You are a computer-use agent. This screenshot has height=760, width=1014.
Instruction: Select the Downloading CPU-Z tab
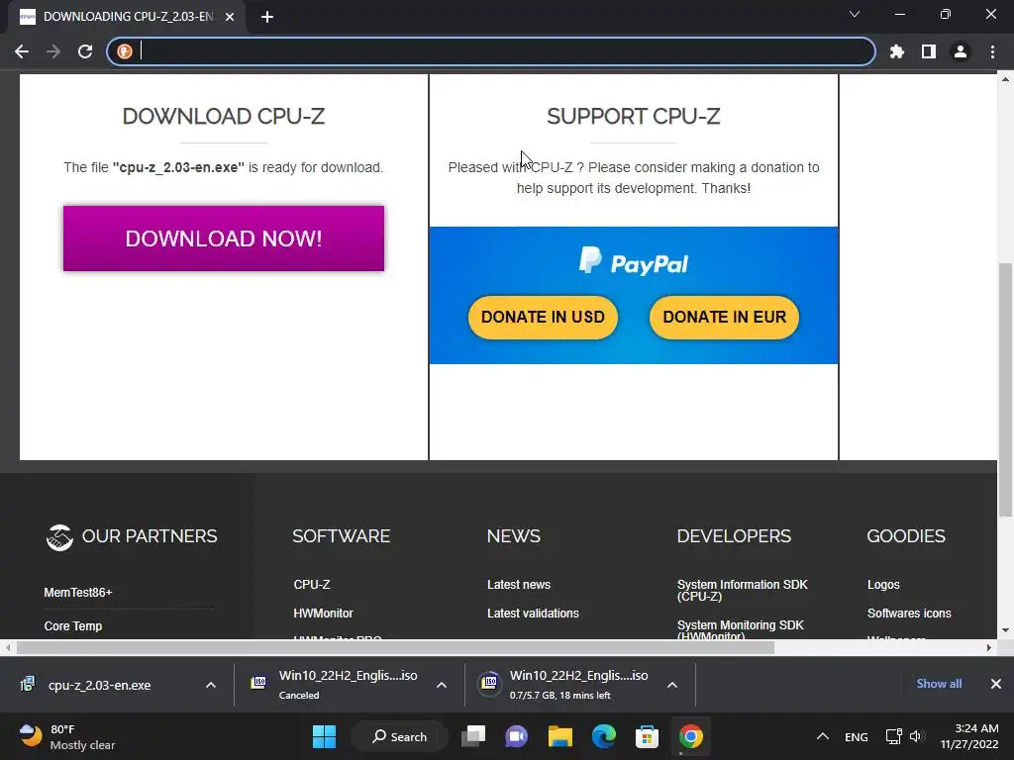tap(127, 17)
